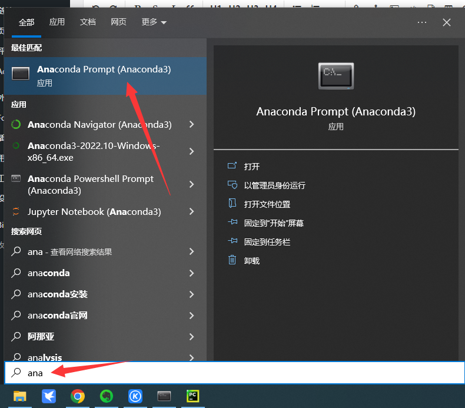The height and width of the screenshot is (408, 465).
Task: Click the run-as-administrator shield icon
Action: tap(232, 184)
